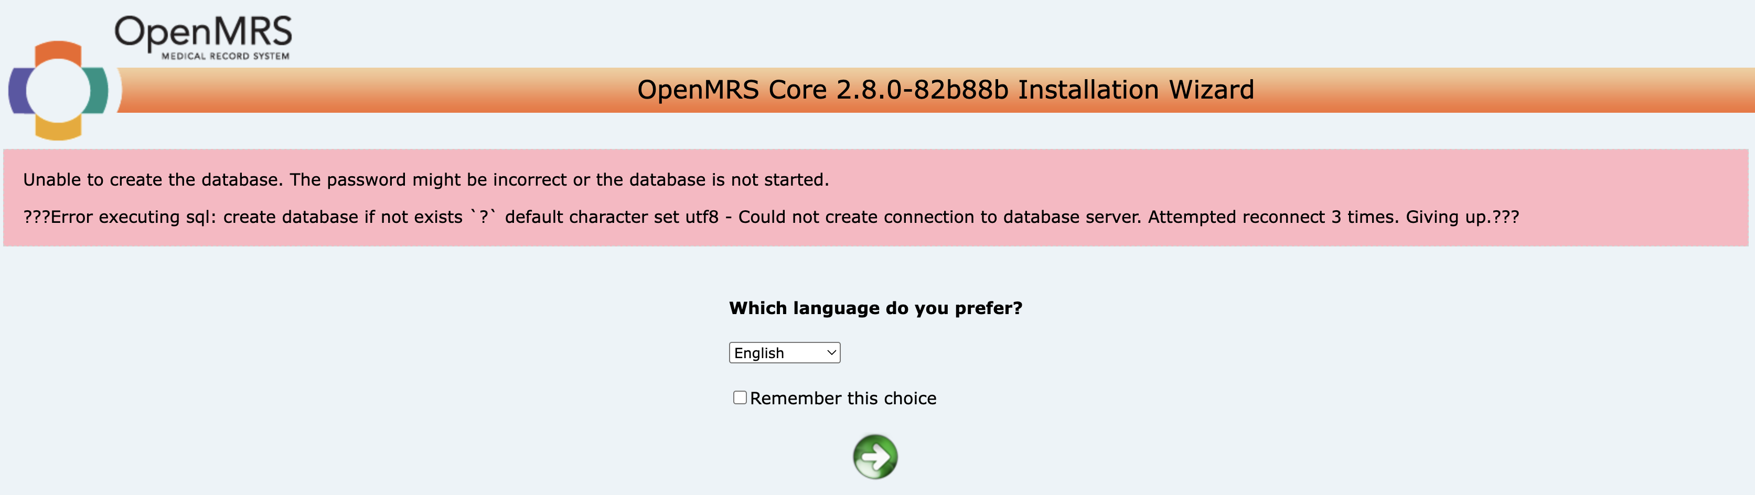Viewport: 1755px width, 495px height.
Task: Click the green arrow continue button
Action: point(875,457)
